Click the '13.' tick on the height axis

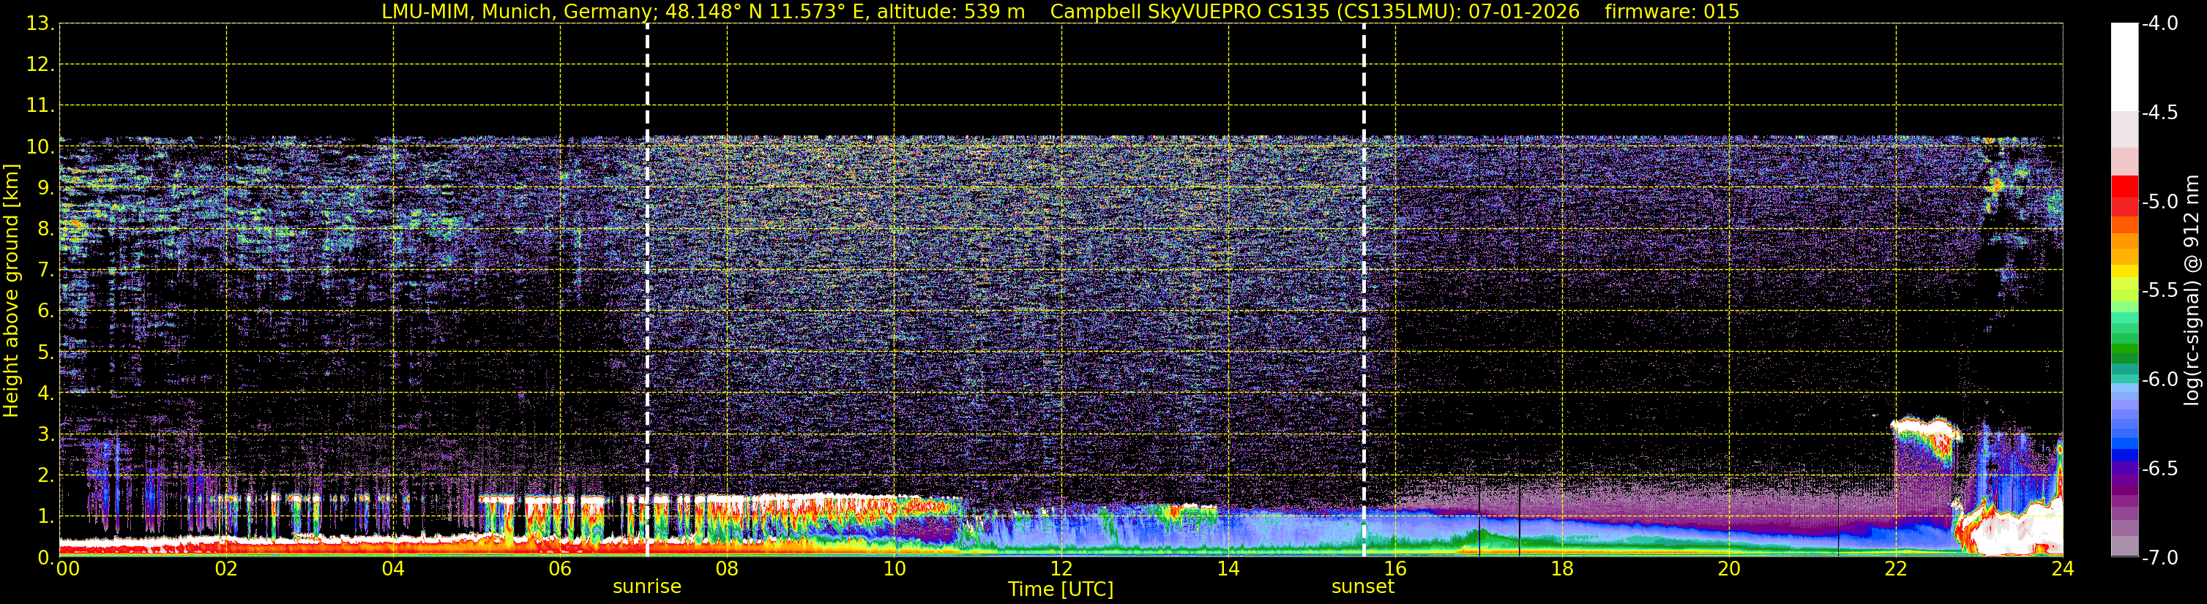(x=40, y=23)
